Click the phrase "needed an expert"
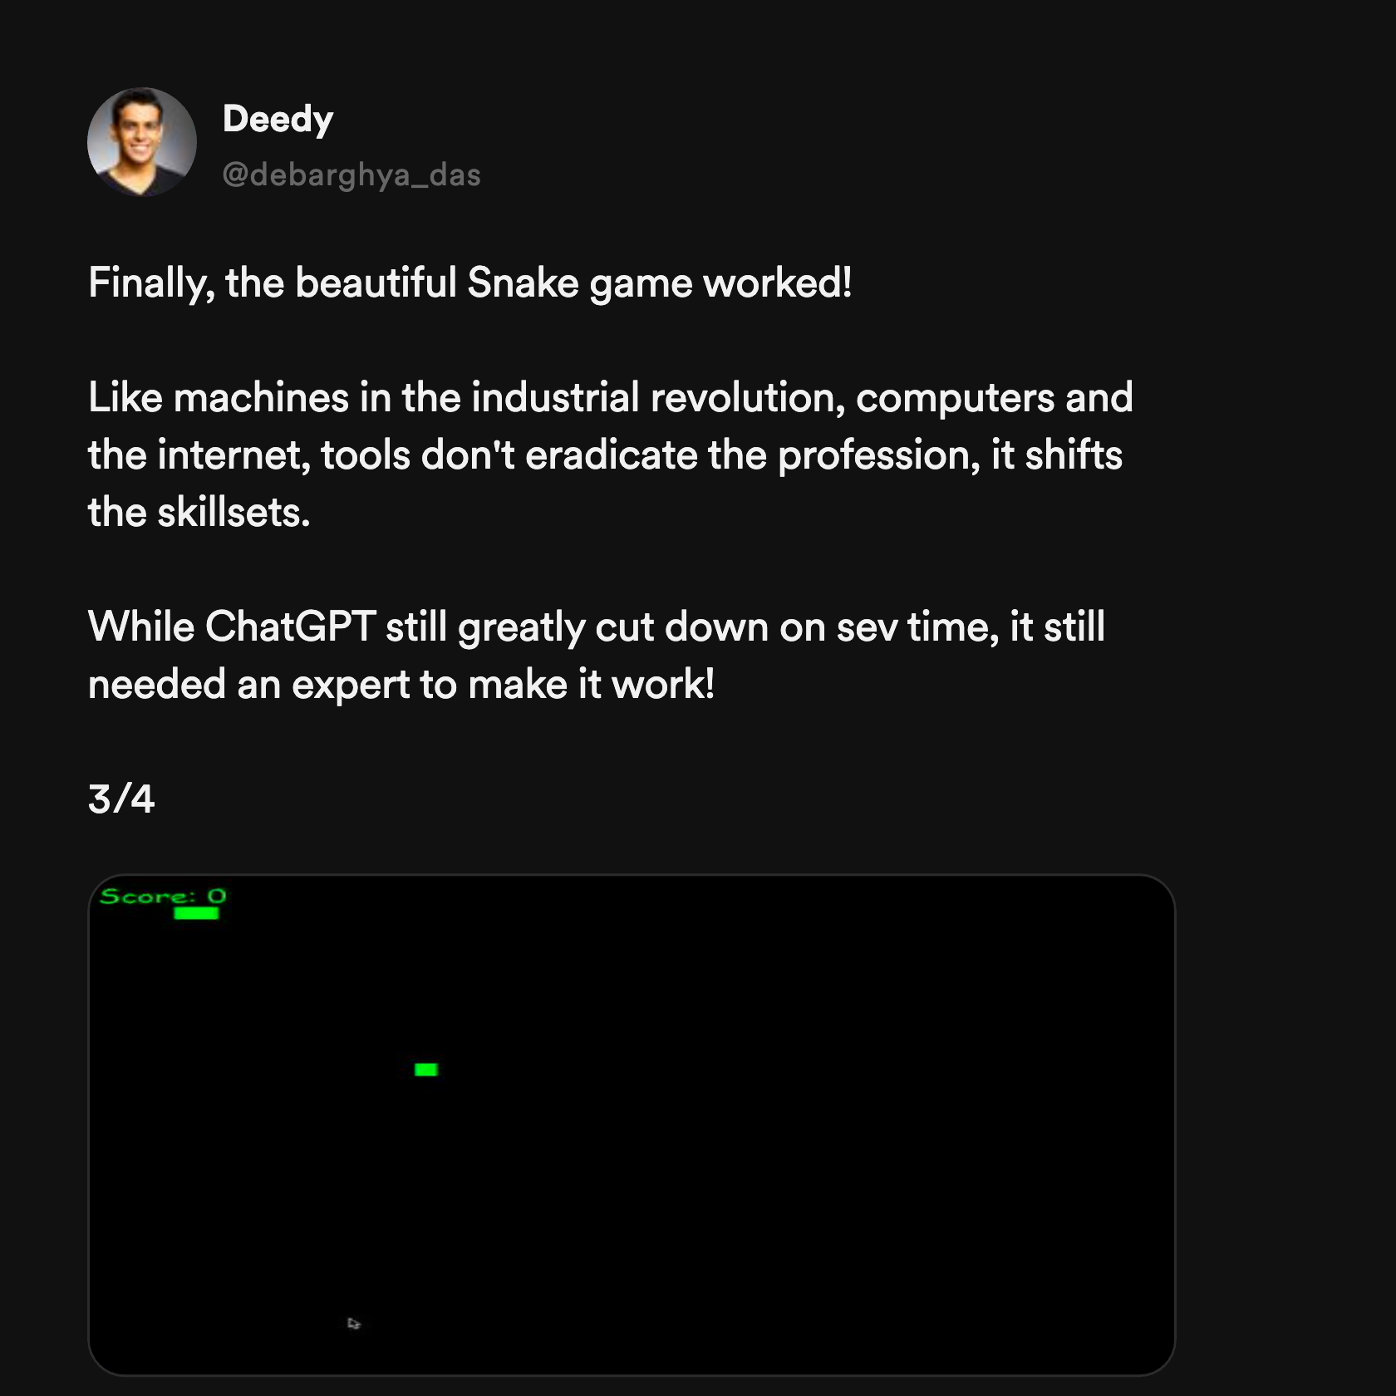This screenshot has height=1396, width=1396. pos(248,684)
